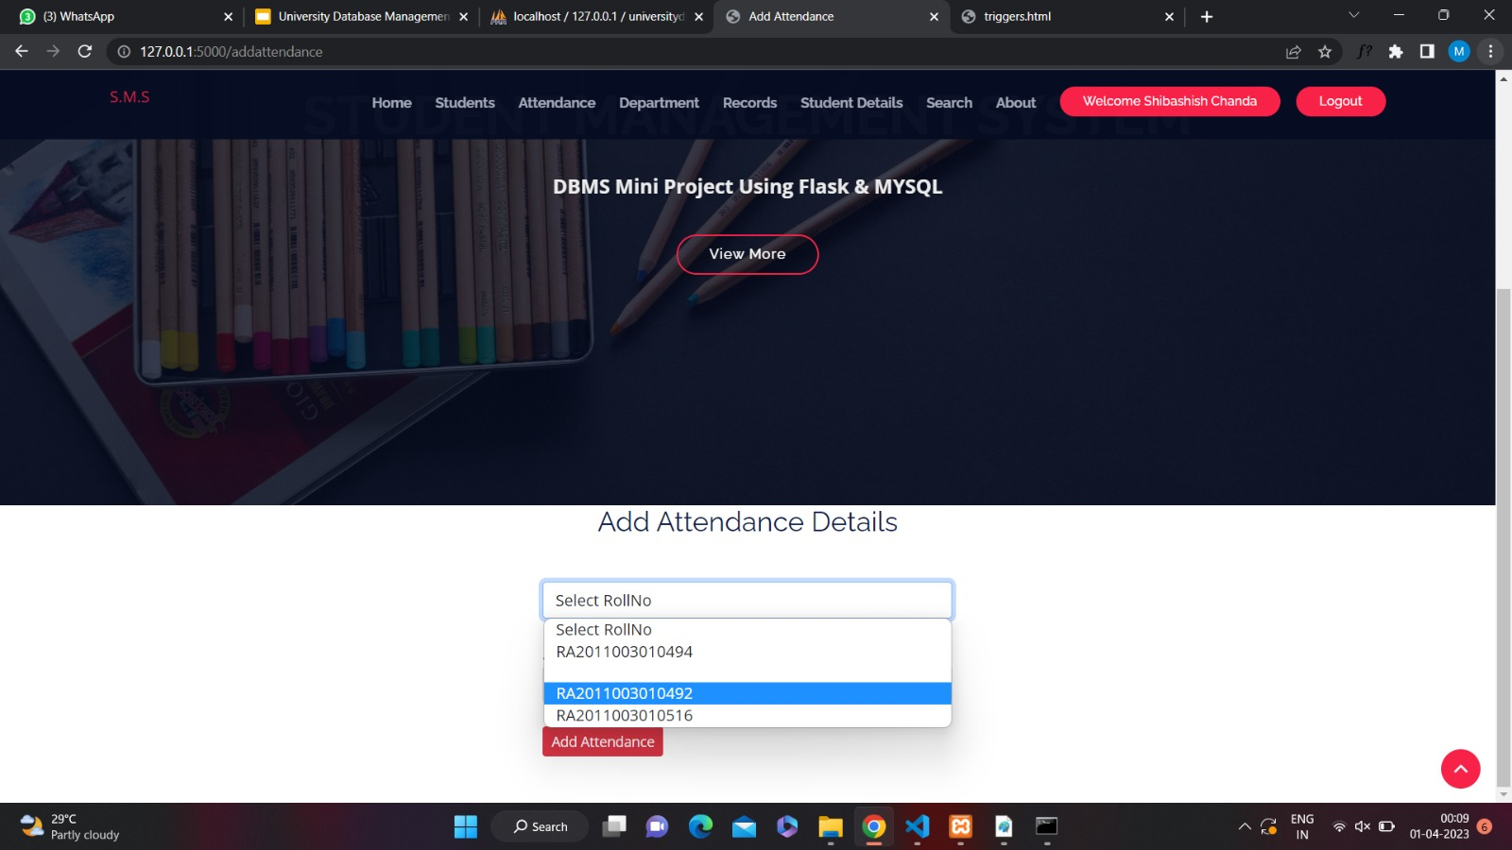This screenshot has width=1512, height=850.
Task: Click the ENG IN language indicator
Action: pos(1302,826)
